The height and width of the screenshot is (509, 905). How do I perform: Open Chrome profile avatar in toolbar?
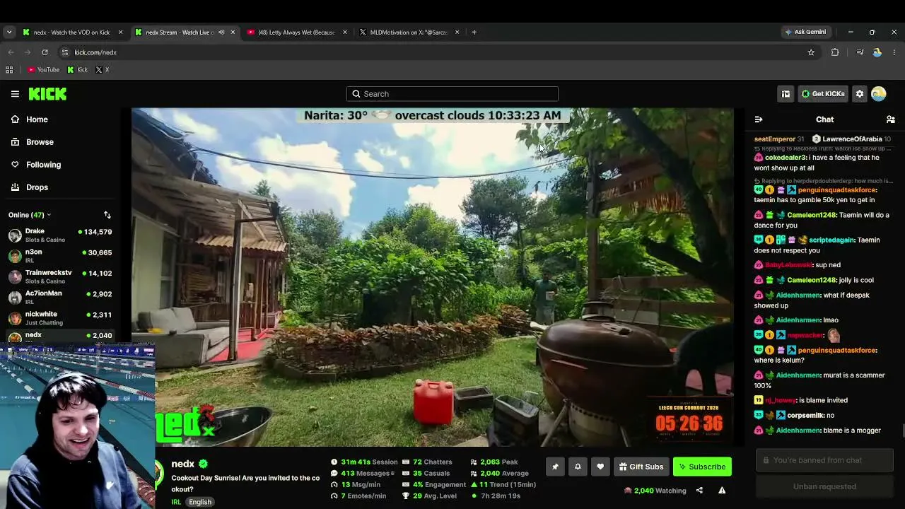pos(877,52)
